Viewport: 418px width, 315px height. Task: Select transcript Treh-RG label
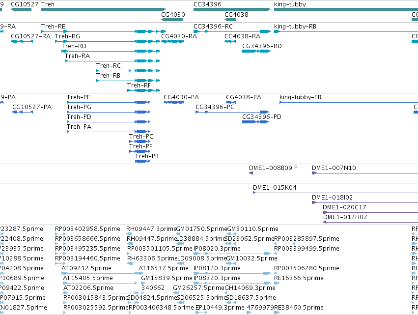67,36
